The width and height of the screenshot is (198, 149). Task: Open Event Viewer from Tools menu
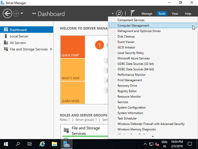click(153, 42)
